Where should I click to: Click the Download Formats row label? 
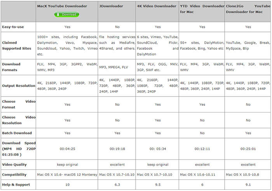(11, 67)
